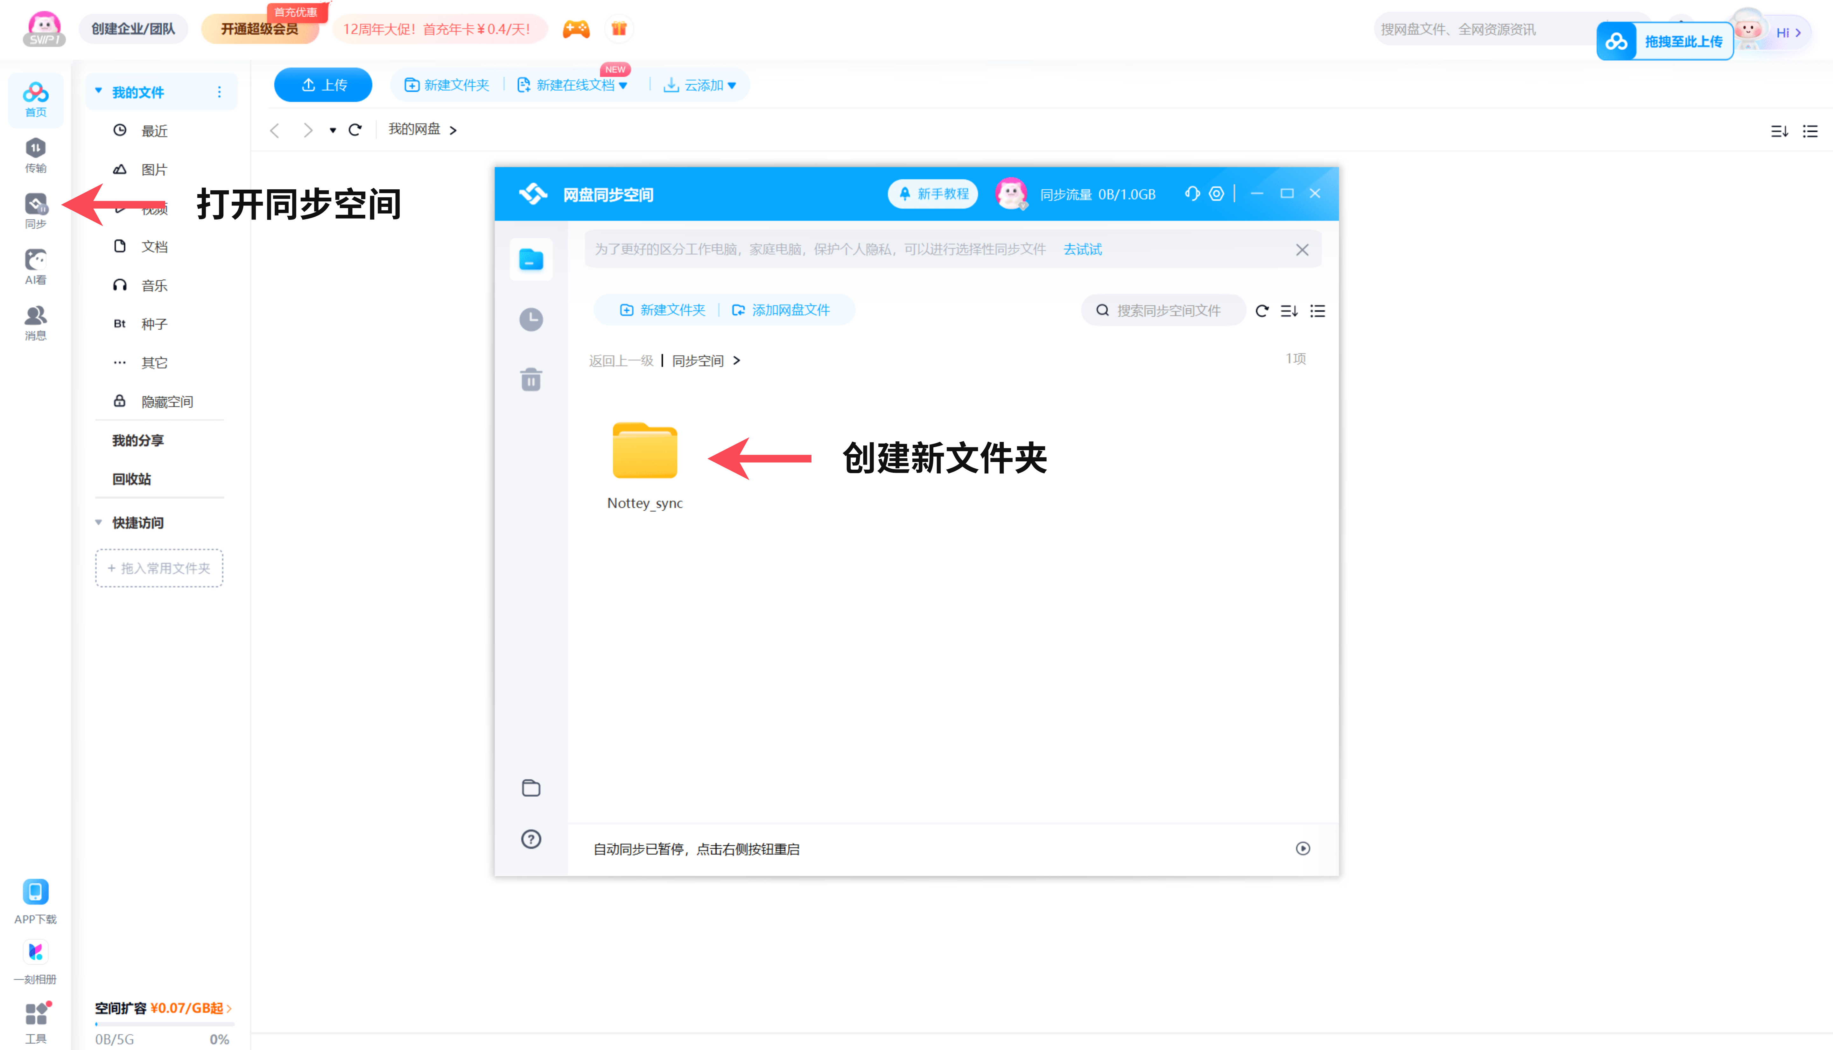Switch sync space to list view
Viewport: 1833px width, 1050px height.
tap(1317, 311)
